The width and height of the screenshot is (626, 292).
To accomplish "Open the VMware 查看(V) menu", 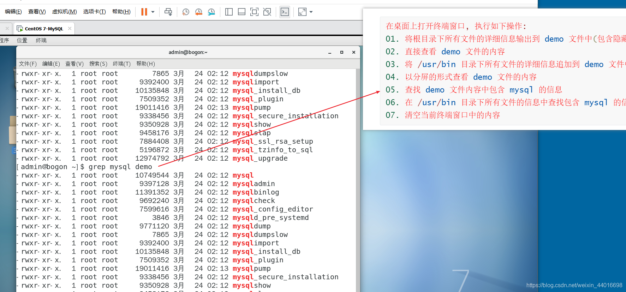I will pos(37,12).
